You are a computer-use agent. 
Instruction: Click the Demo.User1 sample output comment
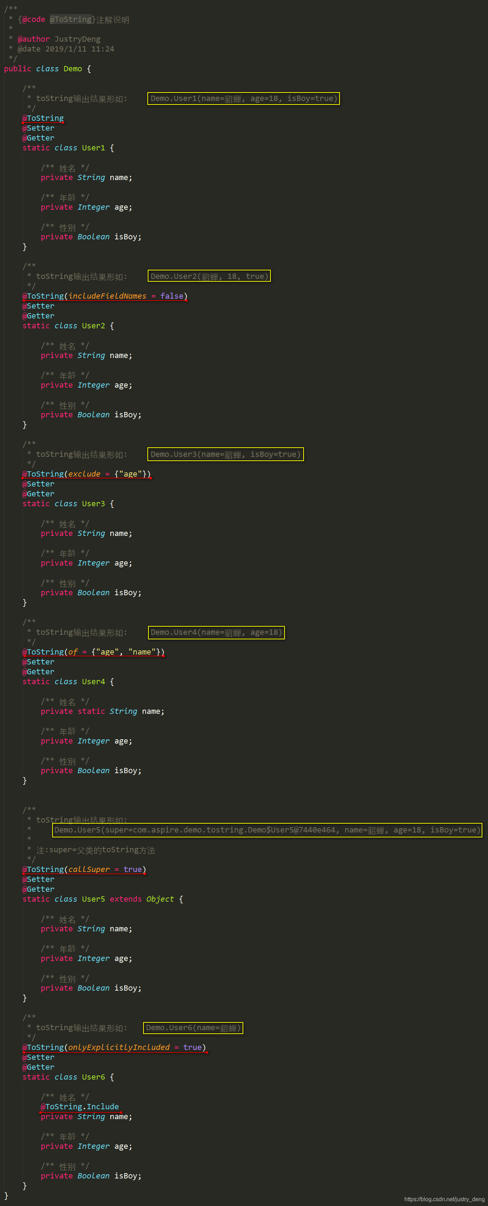[x=244, y=98]
